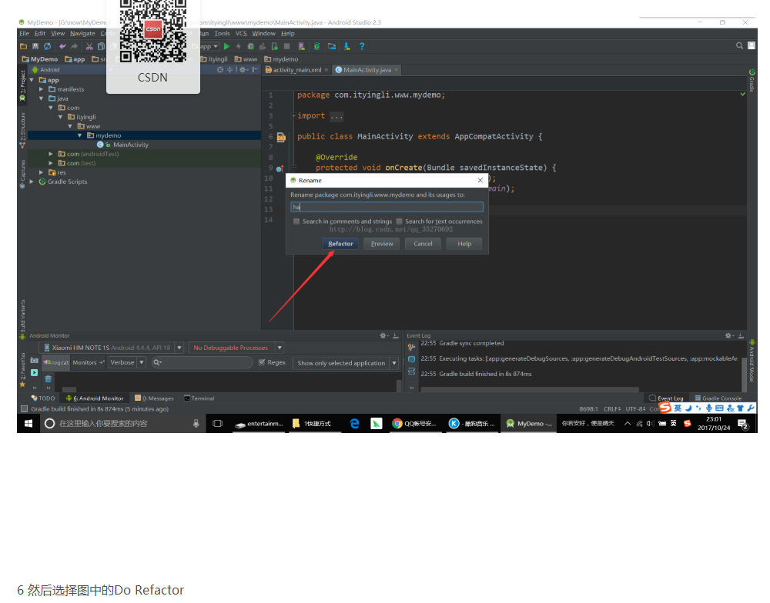Screen dimensions: 770x603
Task: Expand the manifests folder
Action: tap(42, 89)
